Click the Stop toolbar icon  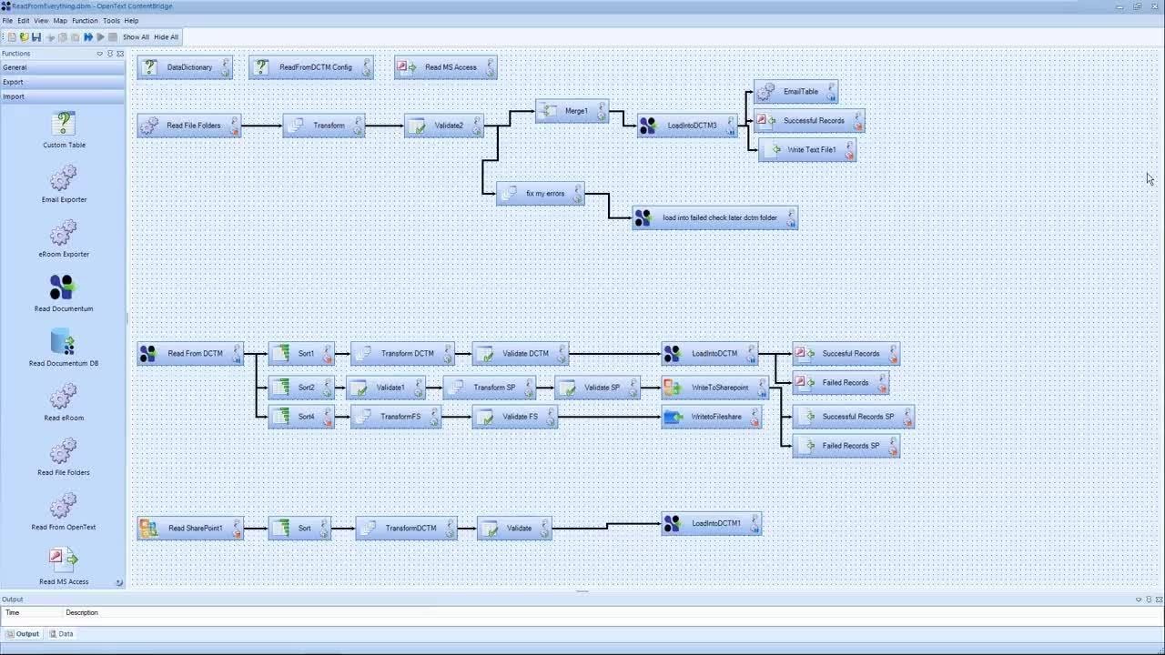pyautogui.click(x=113, y=37)
